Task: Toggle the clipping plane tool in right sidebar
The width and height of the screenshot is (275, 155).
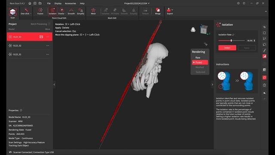Action: [x=265, y=56]
